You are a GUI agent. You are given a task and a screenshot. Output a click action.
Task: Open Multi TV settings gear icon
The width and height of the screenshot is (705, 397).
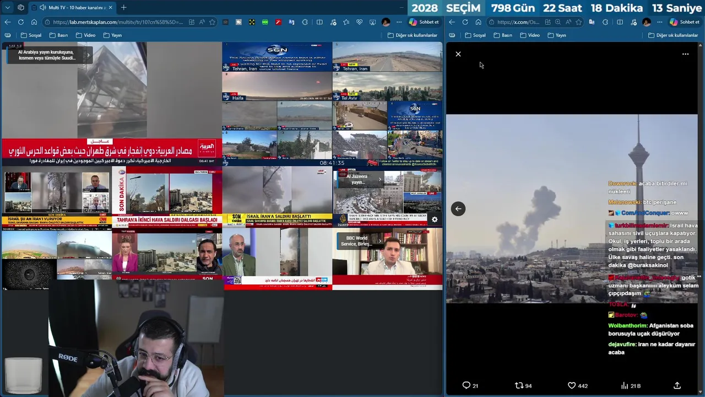click(435, 219)
